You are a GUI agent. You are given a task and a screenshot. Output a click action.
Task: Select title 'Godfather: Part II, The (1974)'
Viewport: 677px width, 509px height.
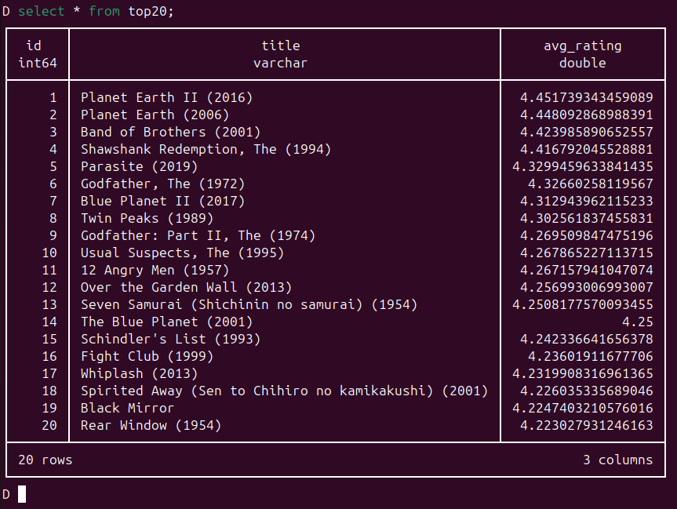pos(198,236)
